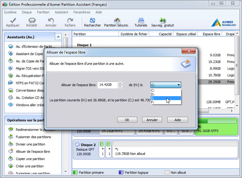Decrease free space value with down arrow
This screenshot has width=242, height=178.
click(x=120, y=86)
